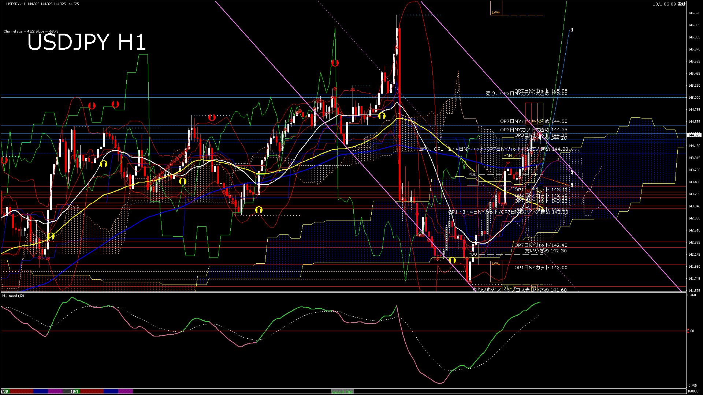Select the yellow up arrow near the YDO box
Screen dimensions: 703x395
452,260
